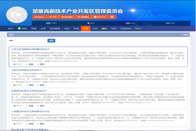196x131 pixels.
Task: Click the heart 加关注 follow button
Action: (39, 17)
